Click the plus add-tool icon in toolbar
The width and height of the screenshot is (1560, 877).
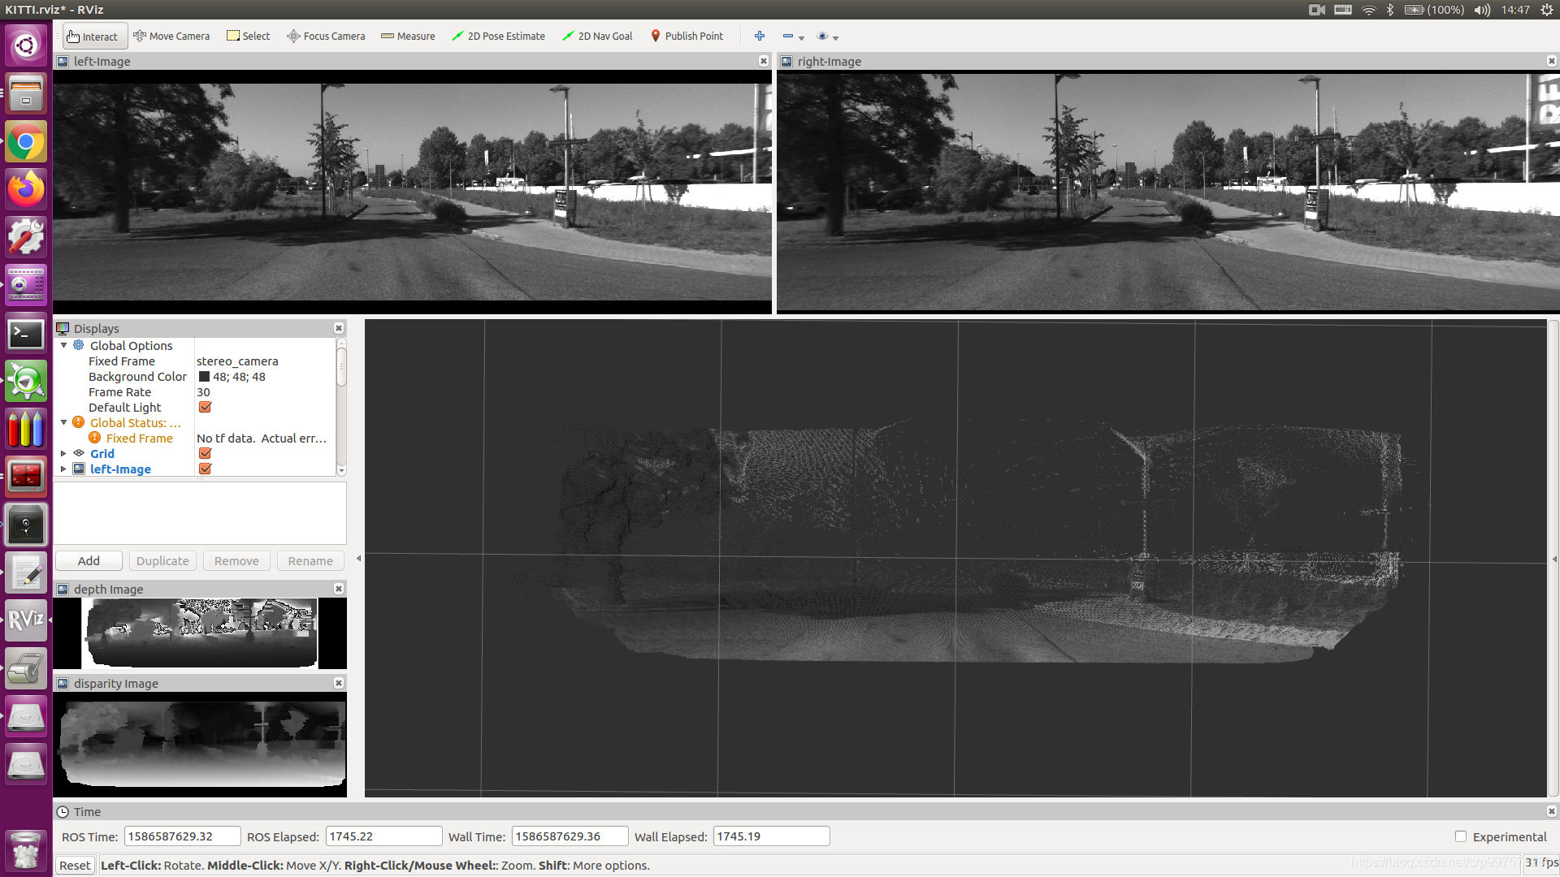pos(760,37)
